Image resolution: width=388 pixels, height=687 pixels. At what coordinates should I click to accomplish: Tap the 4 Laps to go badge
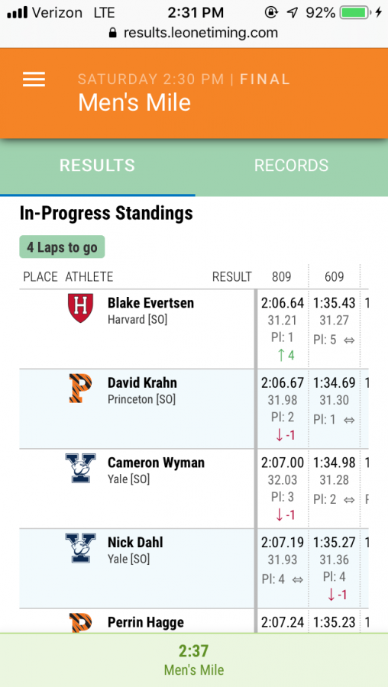[x=62, y=247]
